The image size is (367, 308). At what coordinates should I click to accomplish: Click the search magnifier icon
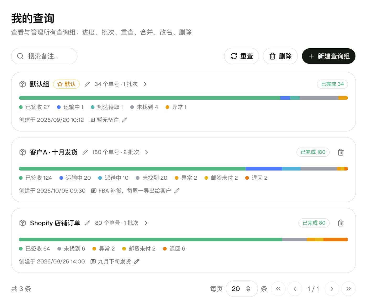point(20,56)
